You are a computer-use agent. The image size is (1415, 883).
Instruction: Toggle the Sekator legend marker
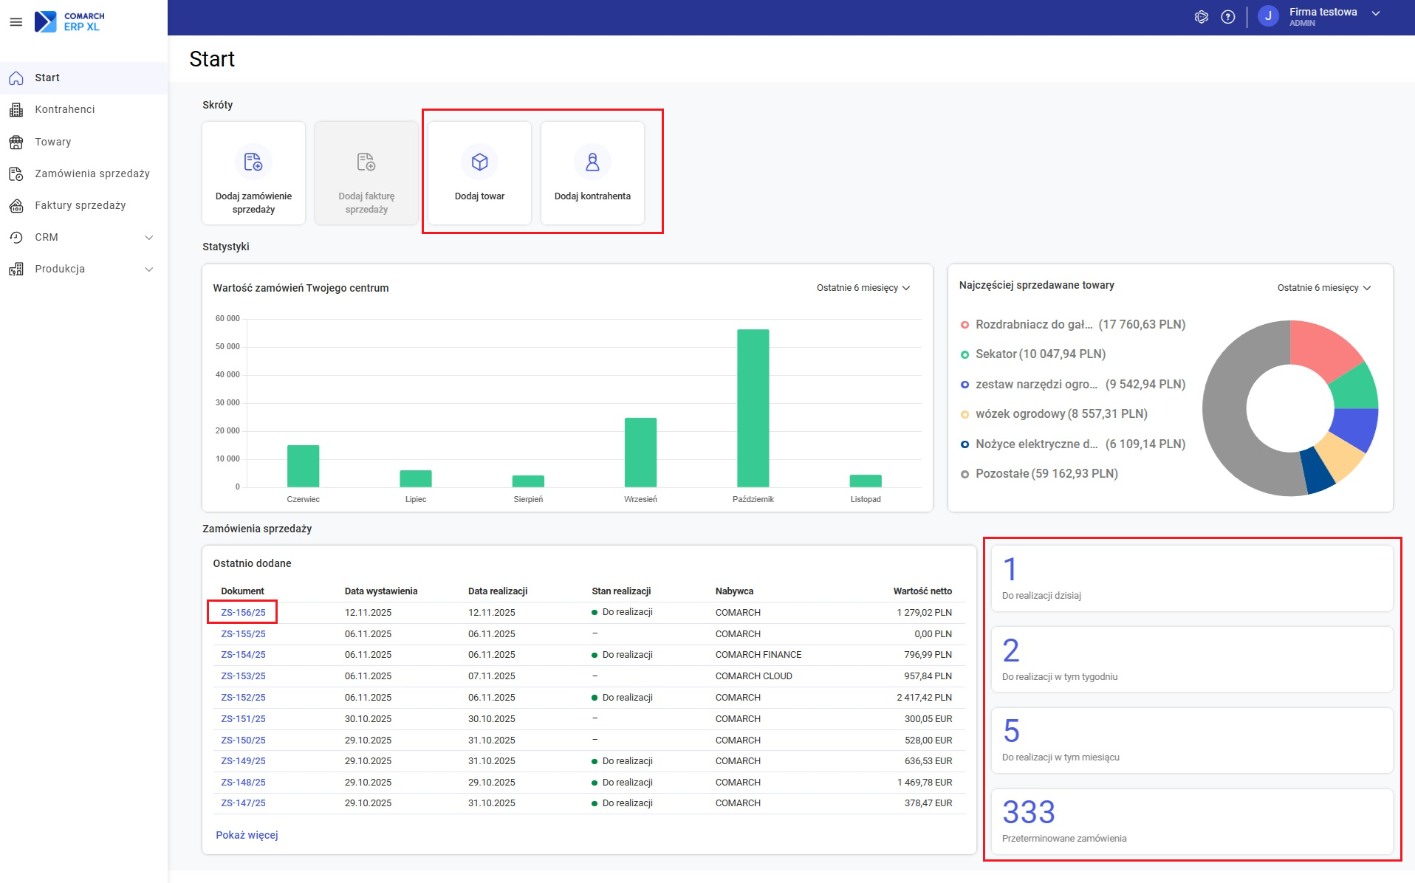point(965,354)
